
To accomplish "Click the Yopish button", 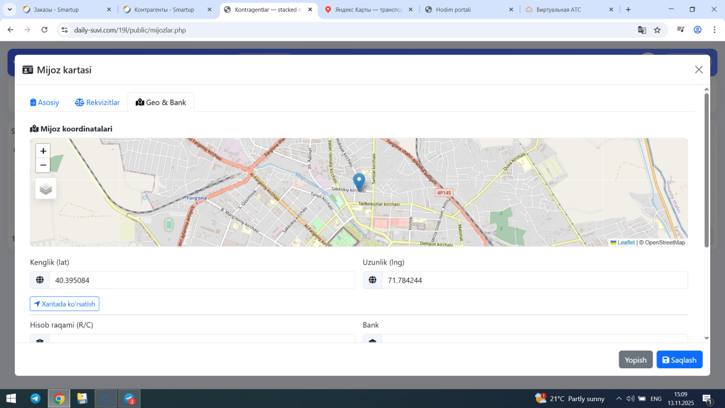I will point(636,360).
